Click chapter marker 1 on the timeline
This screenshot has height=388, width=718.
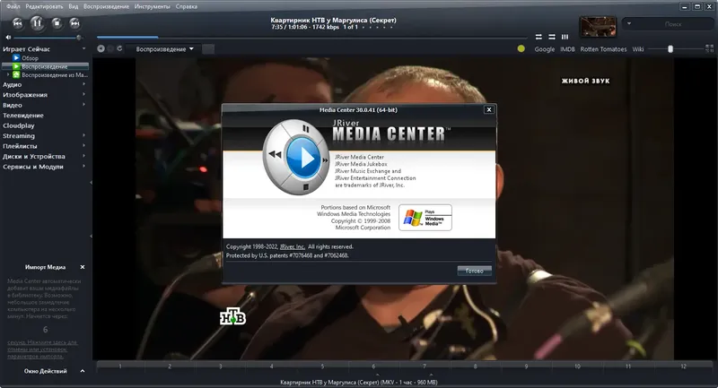(x=120, y=366)
